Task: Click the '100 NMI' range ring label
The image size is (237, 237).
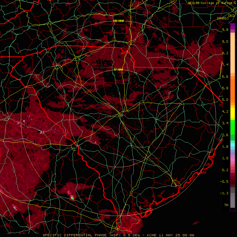Action: pos(118,21)
